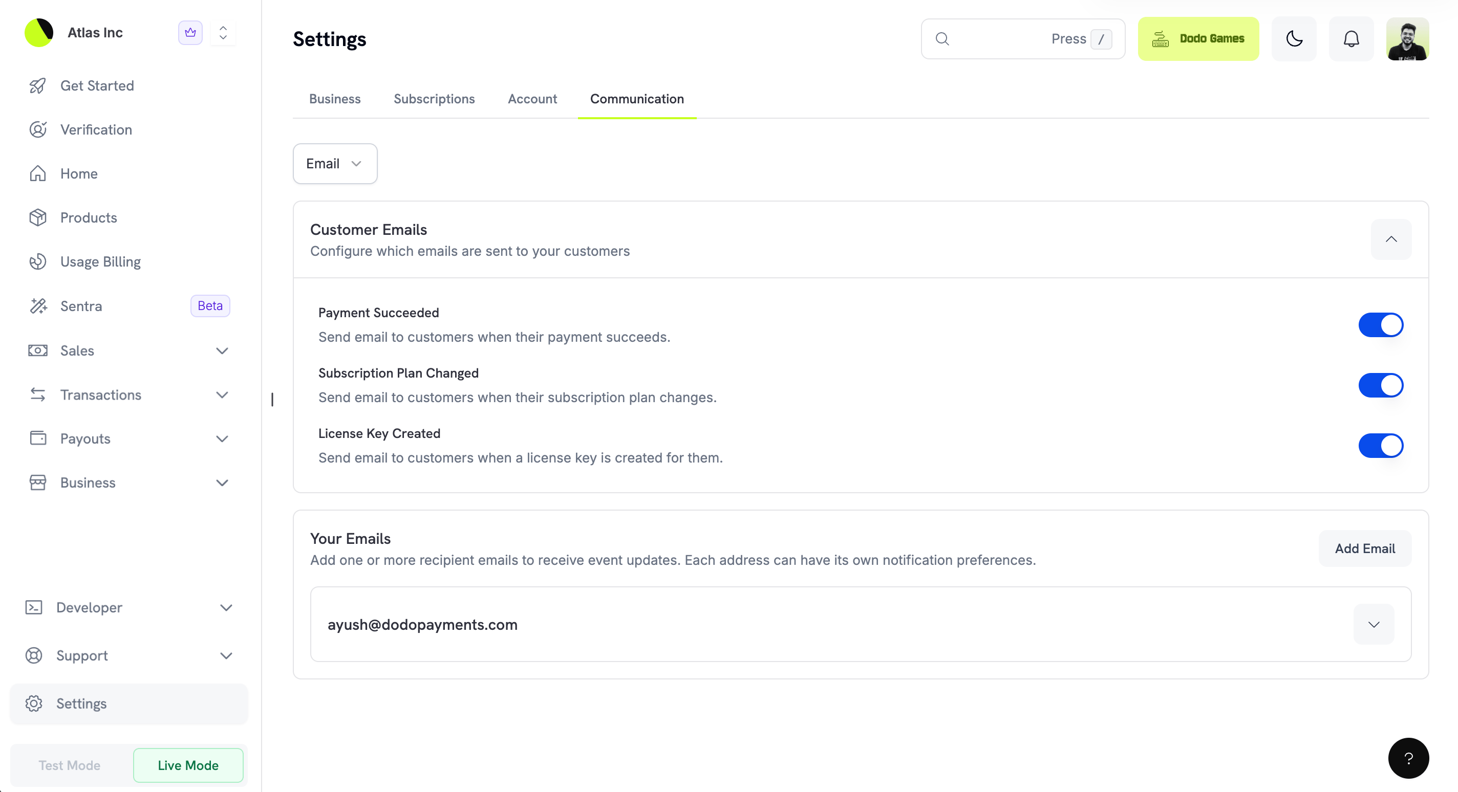Expand the Developer menu chevron

[x=226, y=608]
